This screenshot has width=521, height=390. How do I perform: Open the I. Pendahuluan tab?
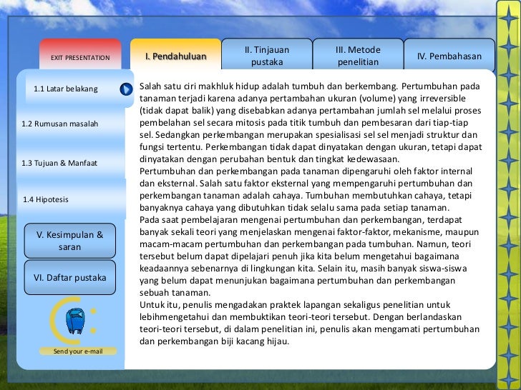pos(176,54)
